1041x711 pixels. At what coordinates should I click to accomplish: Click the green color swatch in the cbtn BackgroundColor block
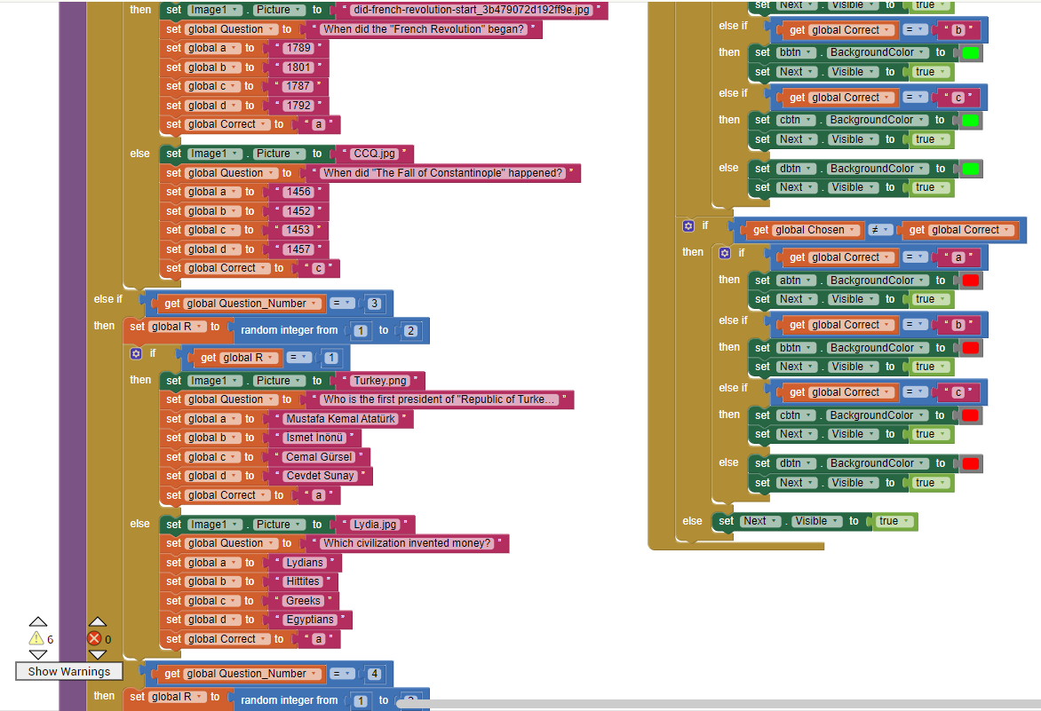click(x=970, y=119)
